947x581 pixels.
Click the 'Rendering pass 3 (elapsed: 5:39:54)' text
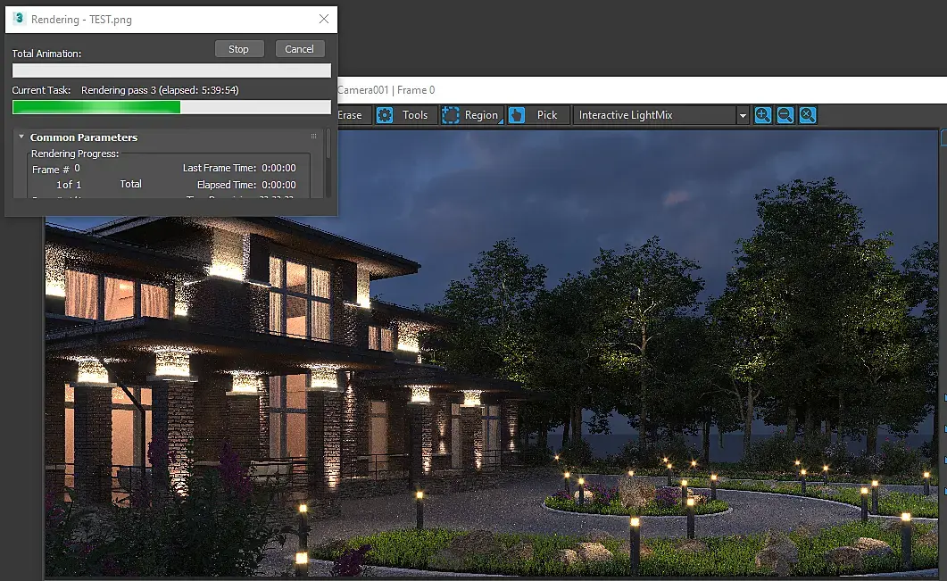tap(160, 90)
